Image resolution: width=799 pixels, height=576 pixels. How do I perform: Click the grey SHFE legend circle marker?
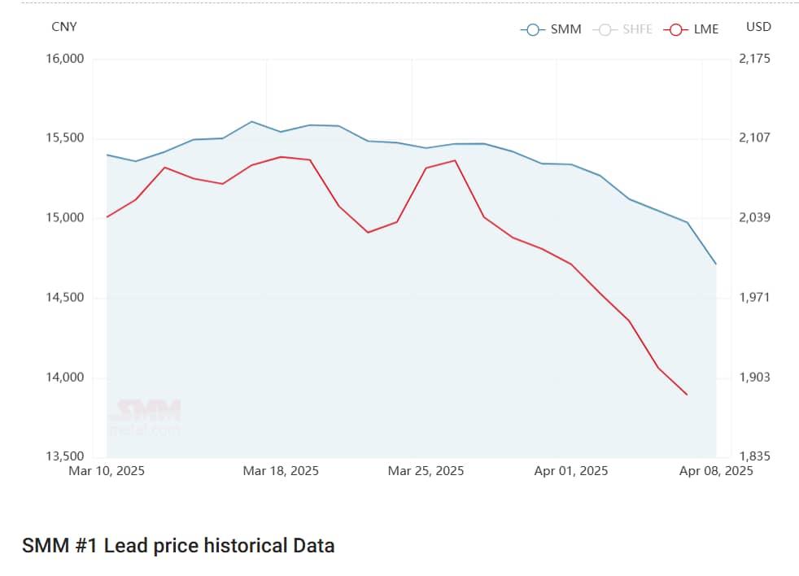pos(605,29)
